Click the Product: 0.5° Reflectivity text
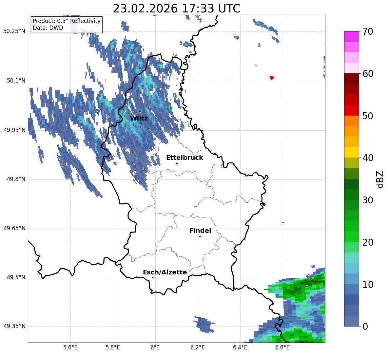388x354 pixels. pos(67,21)
